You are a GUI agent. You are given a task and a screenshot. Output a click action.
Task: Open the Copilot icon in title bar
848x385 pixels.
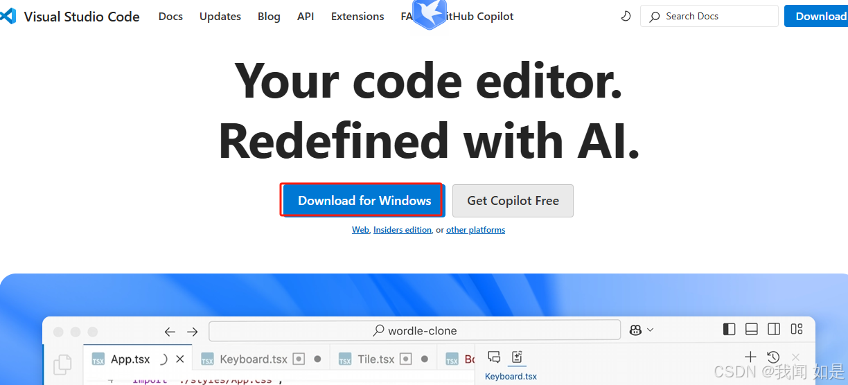pos(635,330)
